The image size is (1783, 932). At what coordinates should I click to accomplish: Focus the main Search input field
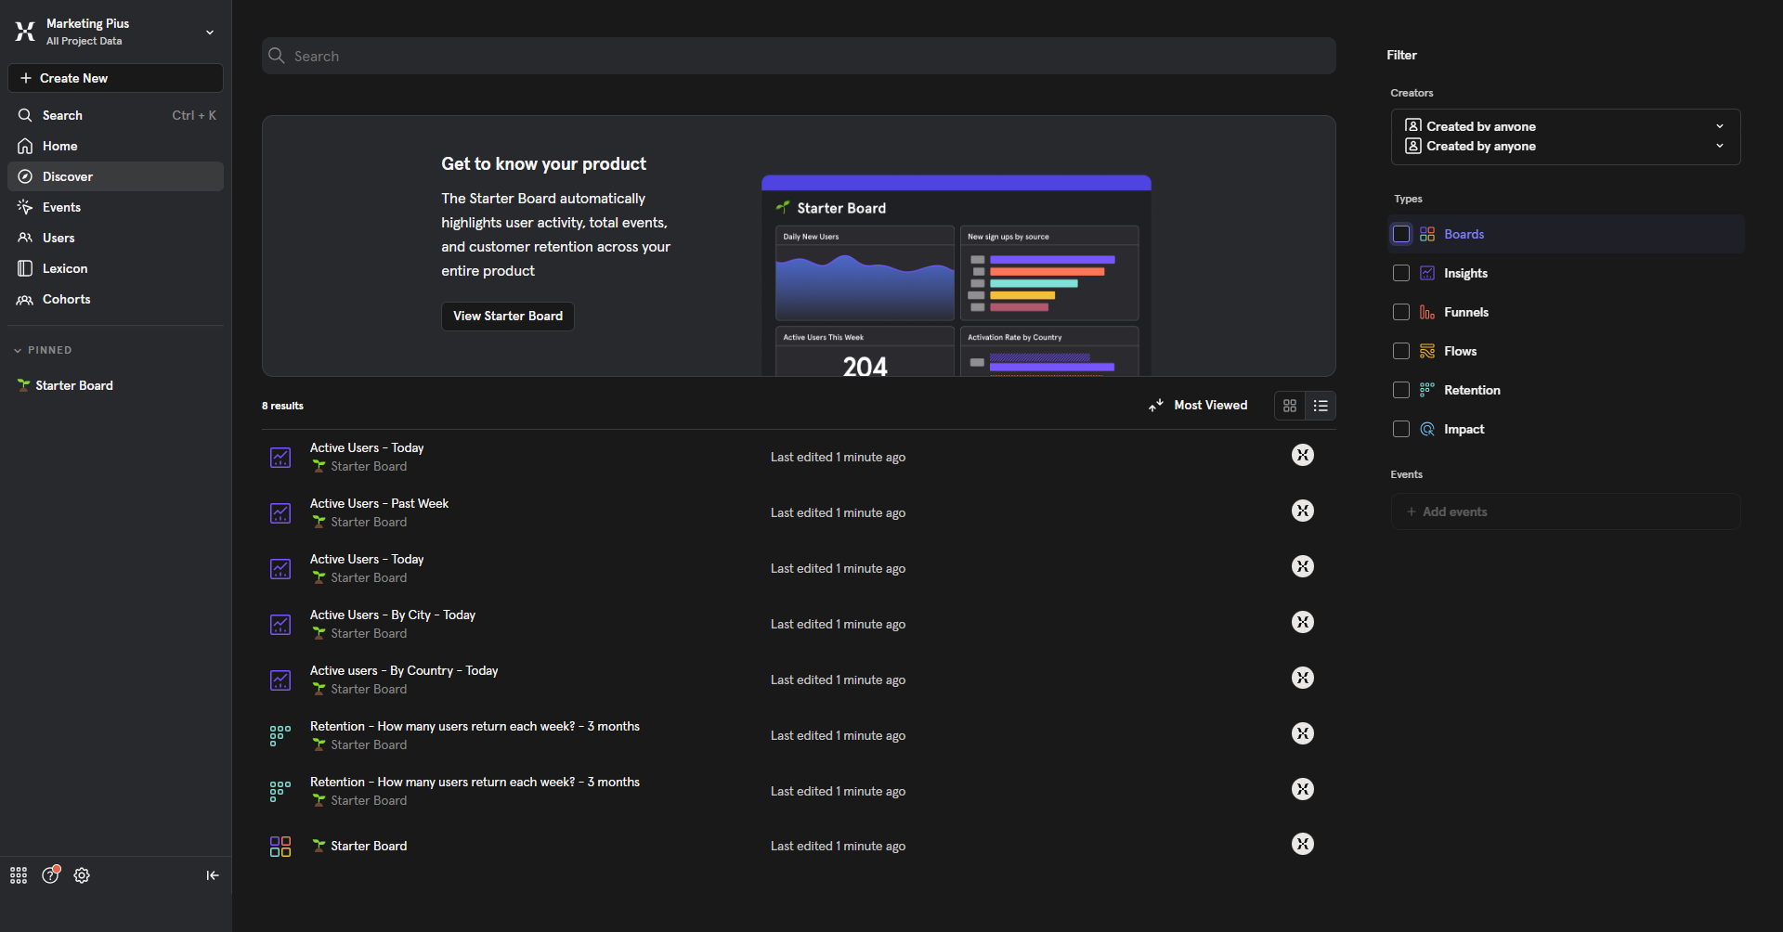[799, 57]
